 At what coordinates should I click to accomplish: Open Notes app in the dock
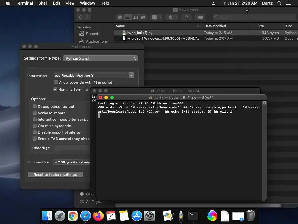coord(124,216)
